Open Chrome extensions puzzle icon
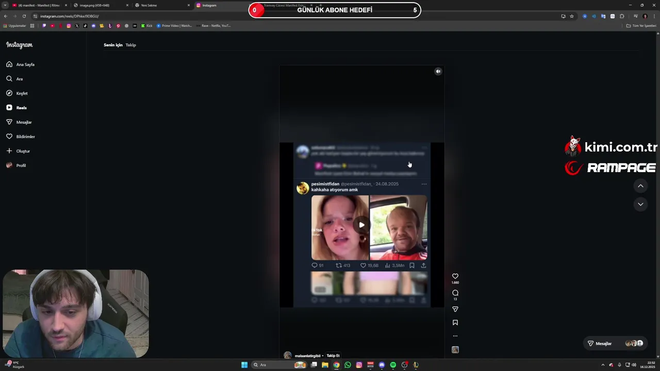Screen dimensions: 660x371 point(622,16)
